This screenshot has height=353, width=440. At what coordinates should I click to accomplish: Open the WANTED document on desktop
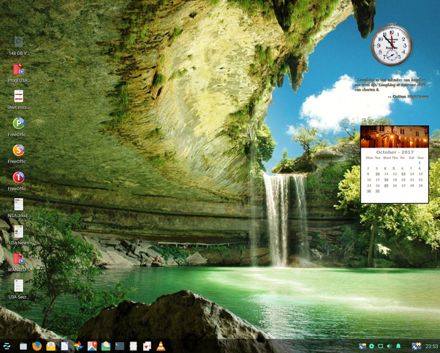click(x=19, y=259)
